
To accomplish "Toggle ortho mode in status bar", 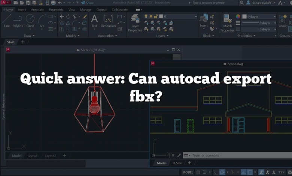I will (216, 172).
